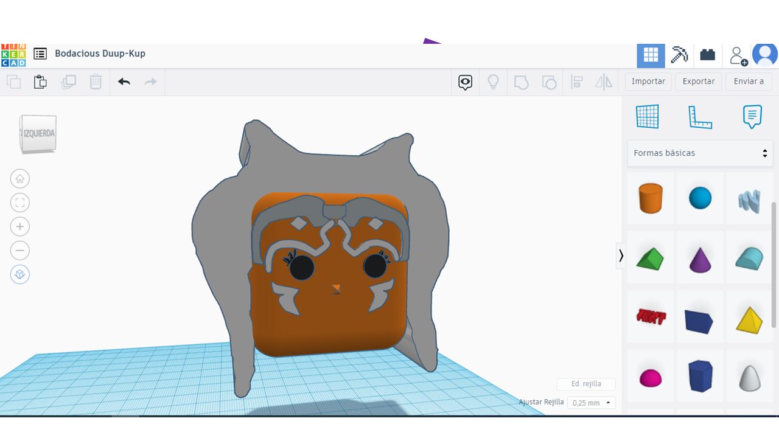The height and width of the screenshot is (438, 779).
Task: Select the yellow pyramid shape
Action: click(750, 316)
